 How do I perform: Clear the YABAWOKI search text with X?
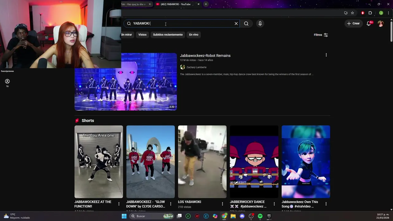(236, 23)
